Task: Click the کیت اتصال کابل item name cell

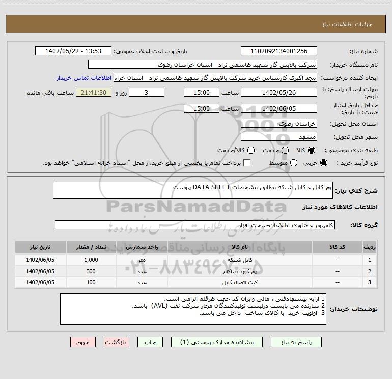Action: 240,282
